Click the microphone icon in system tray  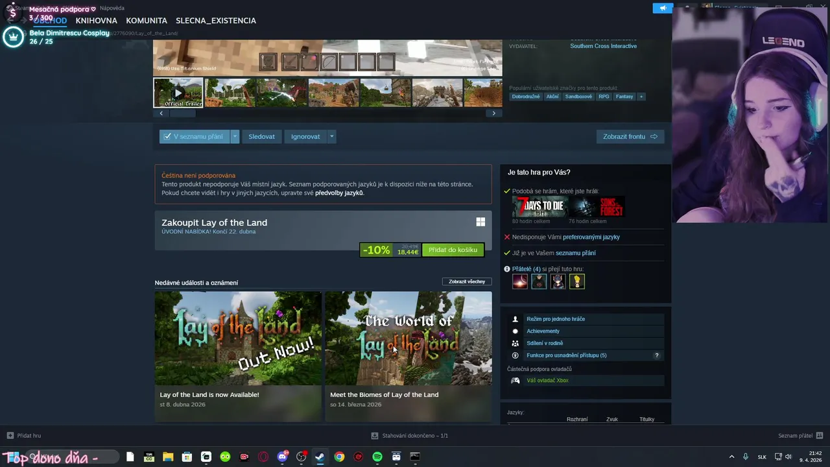746,457
